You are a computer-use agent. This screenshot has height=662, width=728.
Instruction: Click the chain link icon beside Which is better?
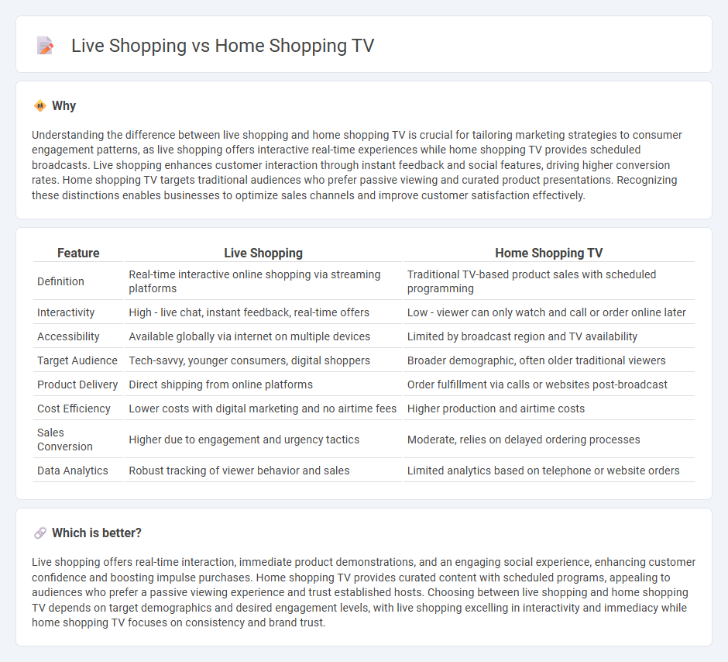40,533
